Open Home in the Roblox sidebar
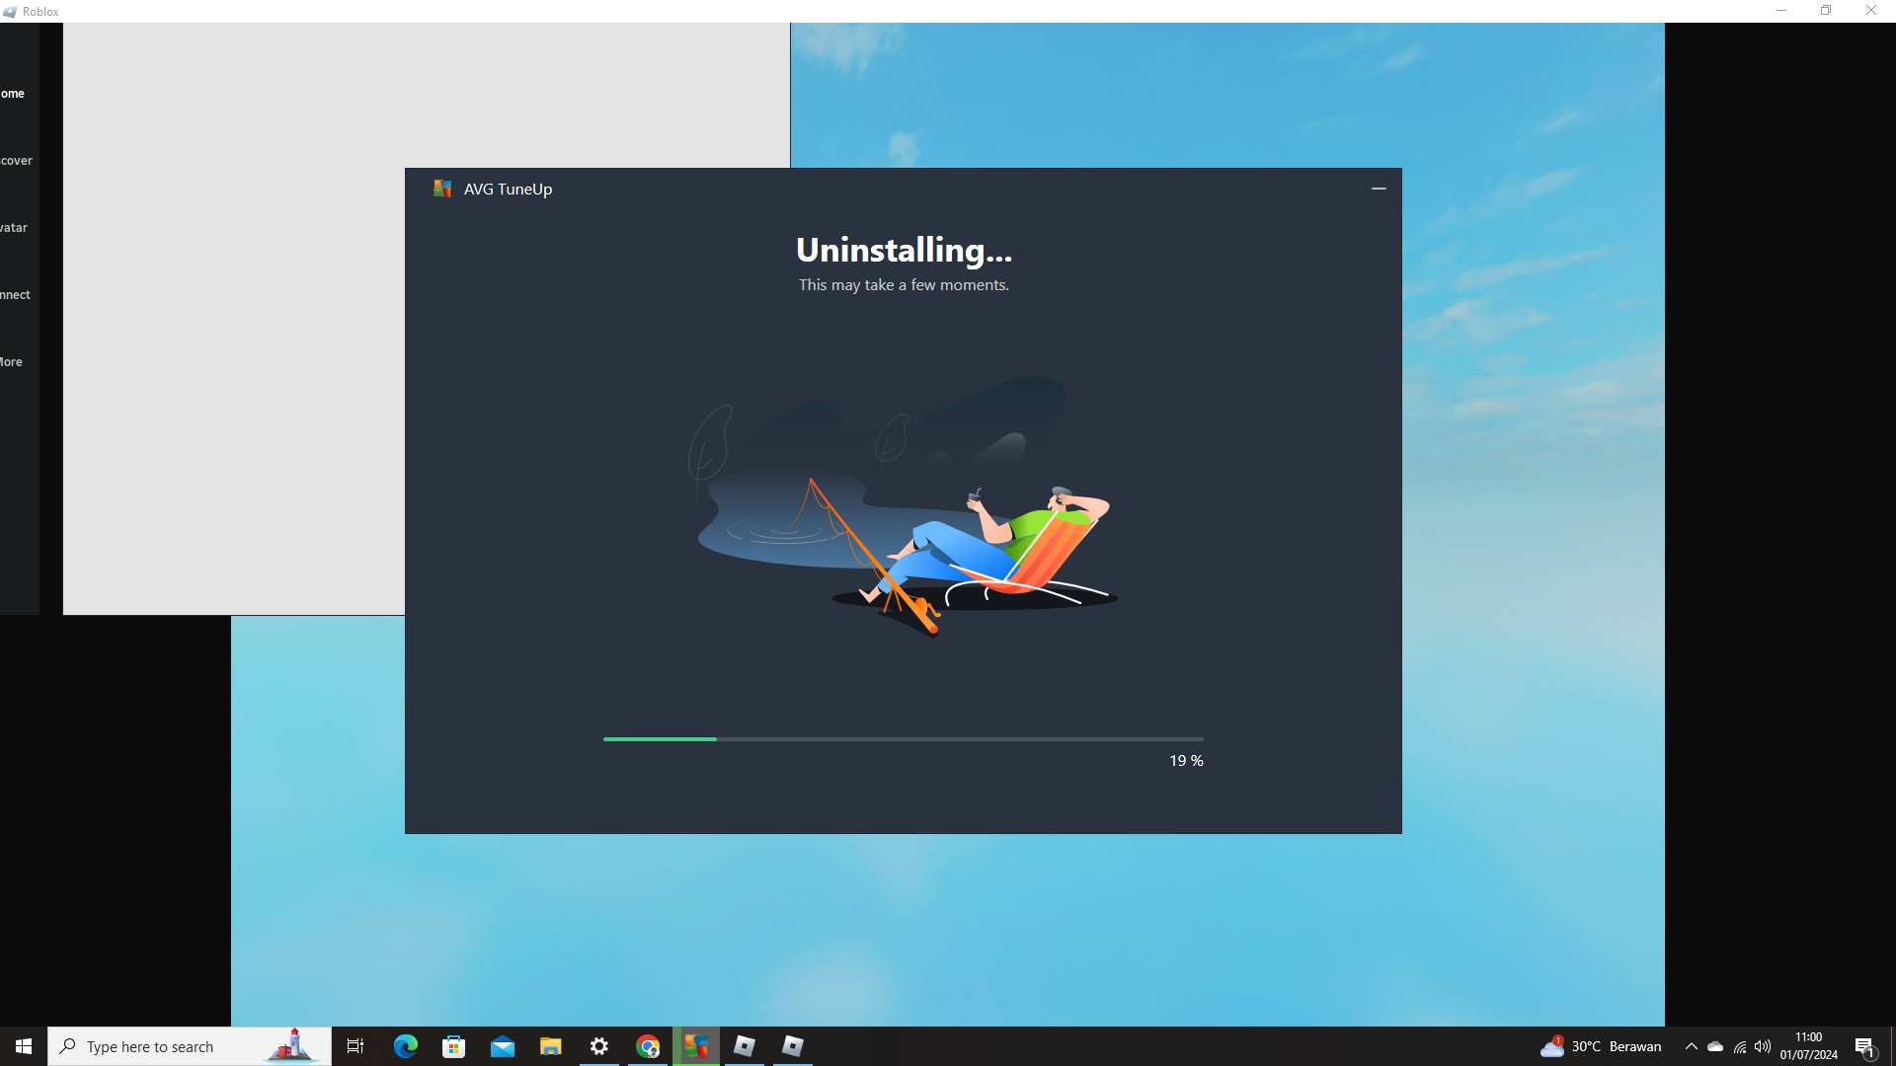The image size is (1896, 1066). coord(13,94)
